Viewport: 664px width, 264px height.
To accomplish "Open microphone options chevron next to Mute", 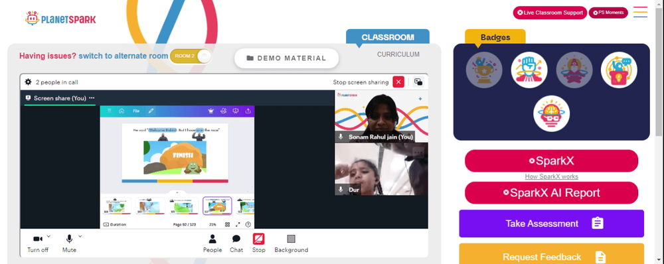I will (x=80, y=236).
